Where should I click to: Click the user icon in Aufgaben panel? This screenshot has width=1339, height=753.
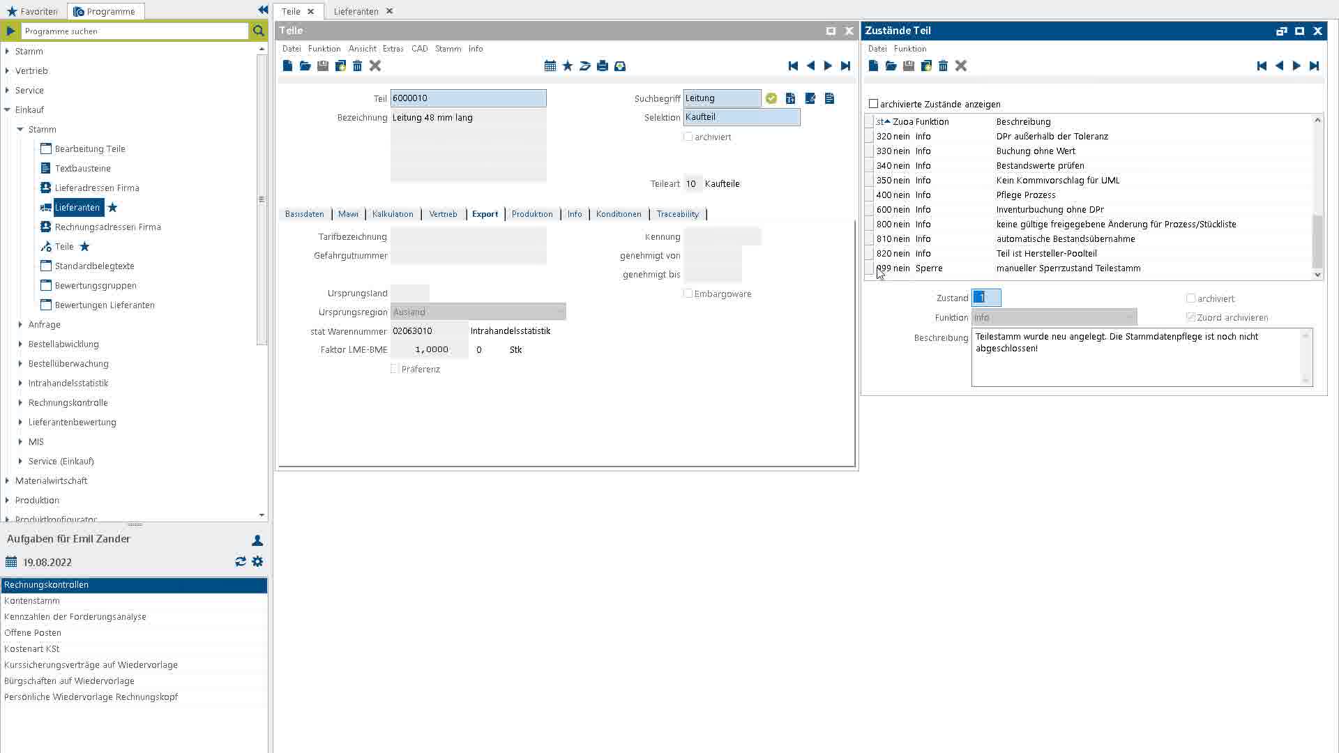coord(257,540)
